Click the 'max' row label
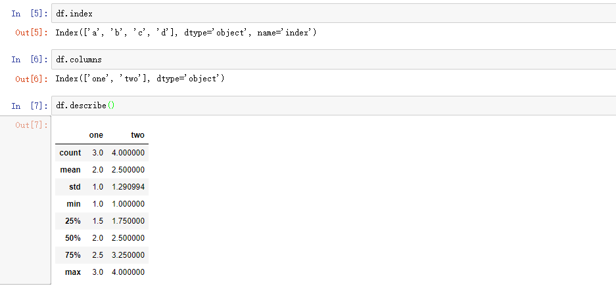 click(x=73, y=272)
